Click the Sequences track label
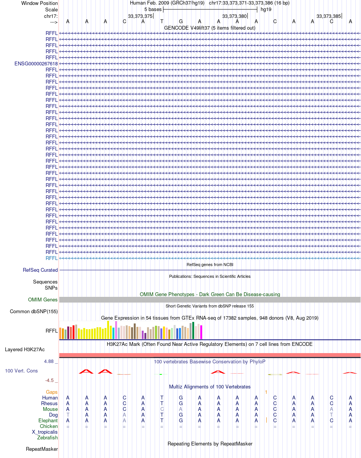The height and width of the screenshot is (458, 361). 45,282
